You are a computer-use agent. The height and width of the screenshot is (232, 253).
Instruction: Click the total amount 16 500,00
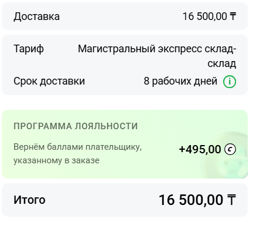click(191, 200)
